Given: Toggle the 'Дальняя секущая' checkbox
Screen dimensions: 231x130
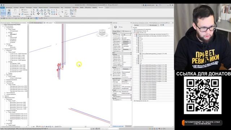Looking at the screenshot, I should [122, 61].
